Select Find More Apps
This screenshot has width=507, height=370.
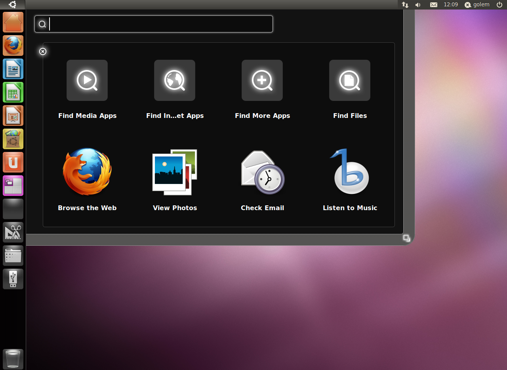tap(262, 80)
